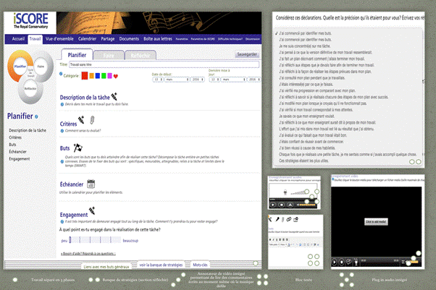The height and width of the screenshot is (290, 436).
Task: Click the info icon under Engagement heading
Action: coord(62,222)
